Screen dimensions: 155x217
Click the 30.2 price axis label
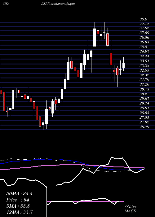(143, 94)
